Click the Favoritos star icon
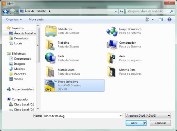The image size is (177, 131). point(9,28)
